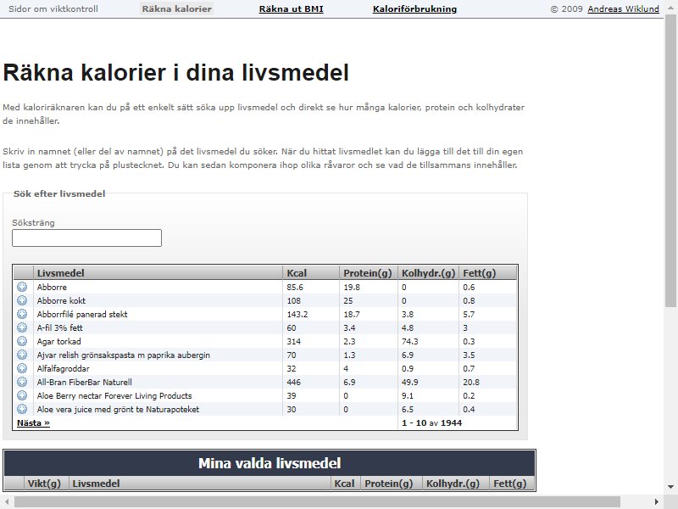Add All-Bran FiberBar Naturell via plus icon
This screenshot has height=509, width=678.
pyautogui.click(x=22, y=382)
